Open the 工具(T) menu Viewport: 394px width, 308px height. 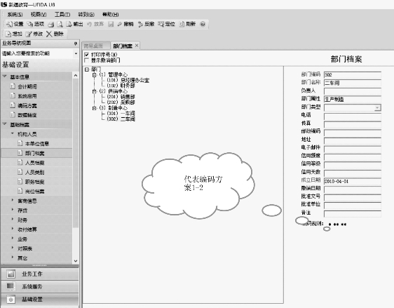point(62,14)
